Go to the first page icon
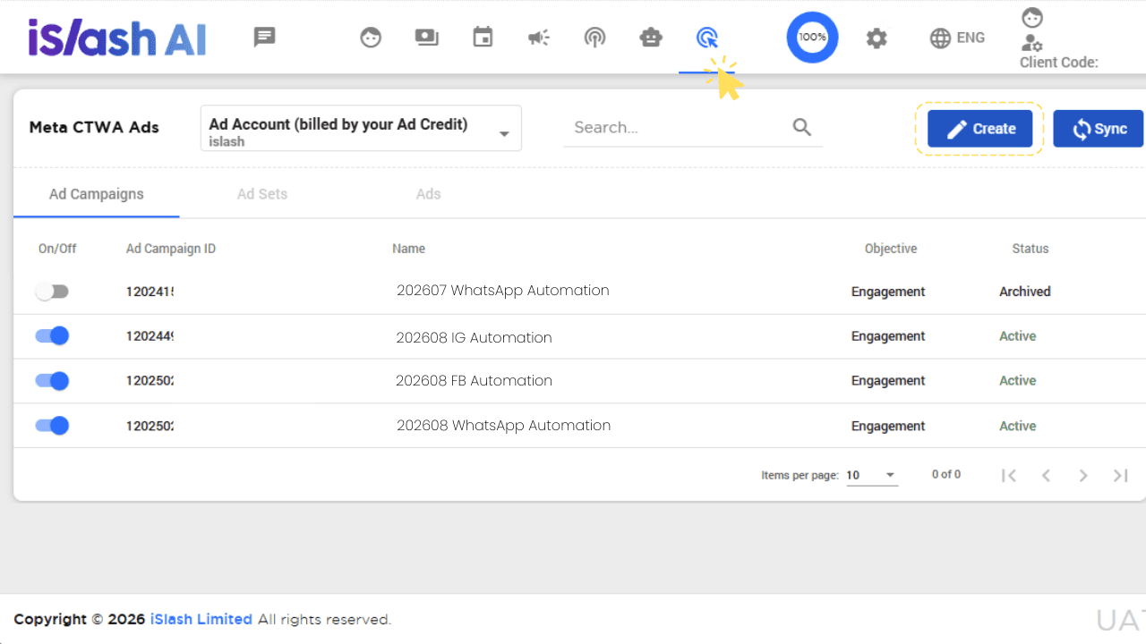Screen dimensions: 1146x644 pos(1009,475)
